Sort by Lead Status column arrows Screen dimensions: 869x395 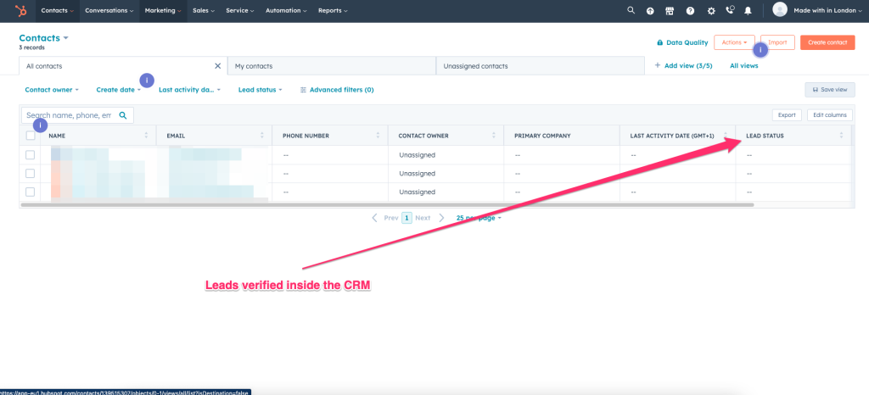[x=841, y=136]
